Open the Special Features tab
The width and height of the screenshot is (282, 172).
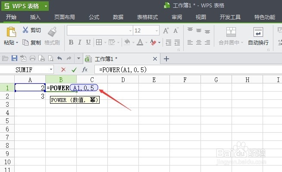coord(265,17)
